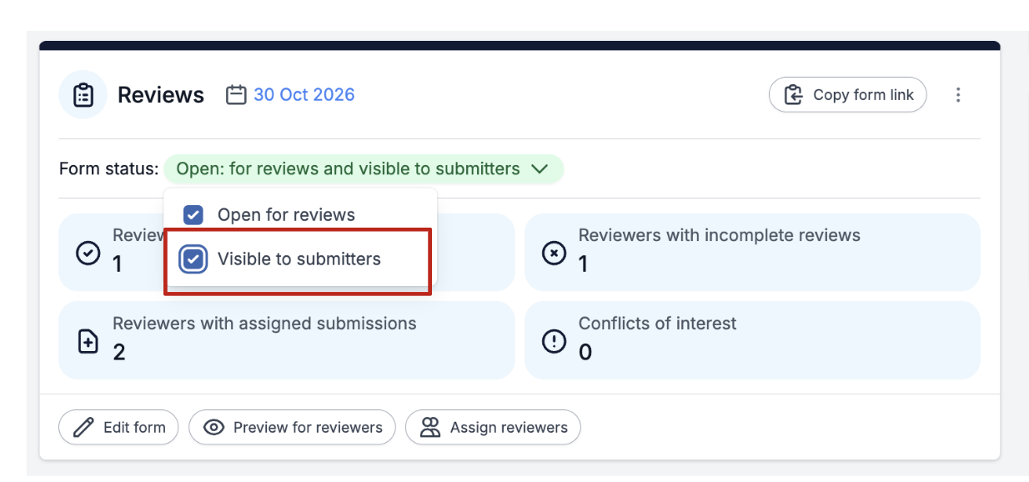Viewport: 1029px width, 482px height.
Task: Select the Visible to submitters menu label
Action: coord(299,259)
